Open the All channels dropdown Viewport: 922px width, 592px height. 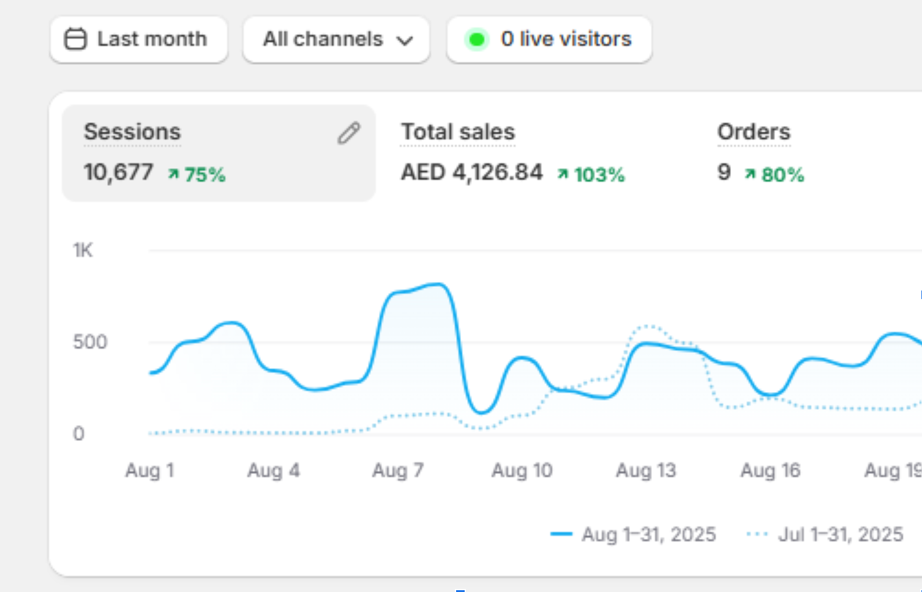coord(323,39)
